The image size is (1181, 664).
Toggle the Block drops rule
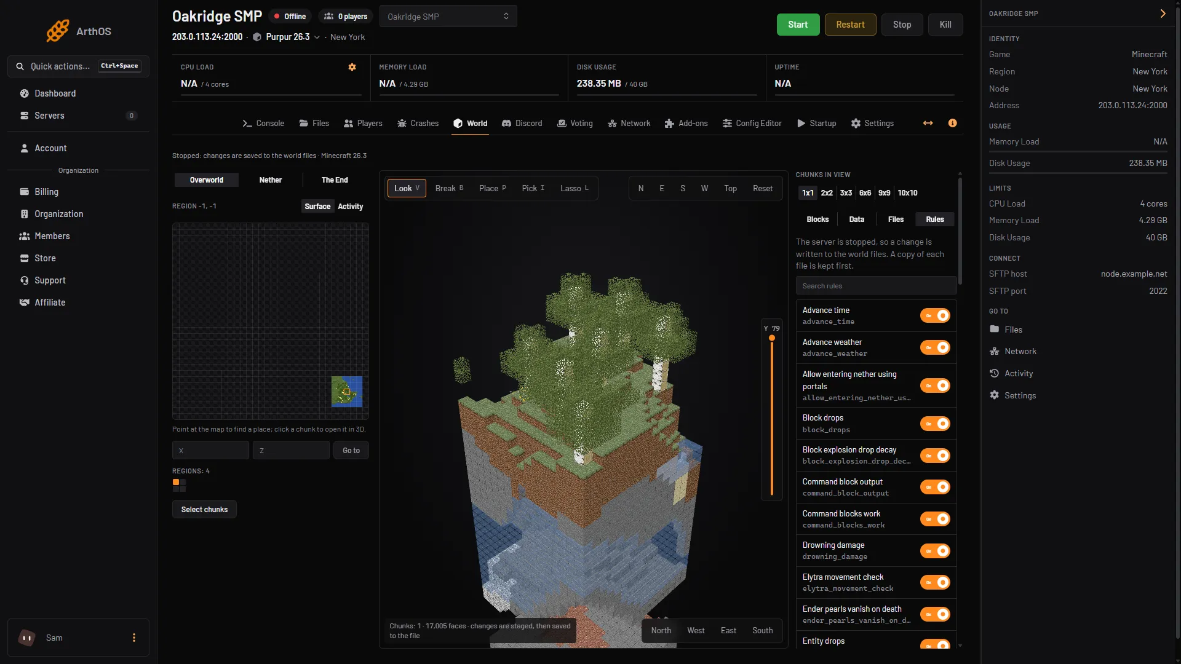tap(935, 424)
